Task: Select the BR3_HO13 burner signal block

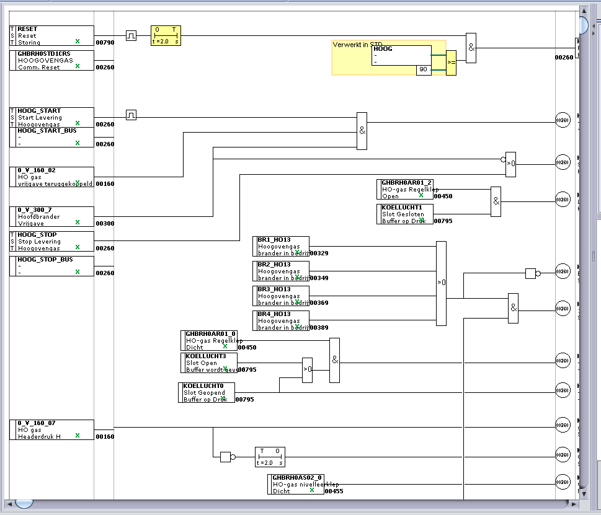Action: [283, 296]
